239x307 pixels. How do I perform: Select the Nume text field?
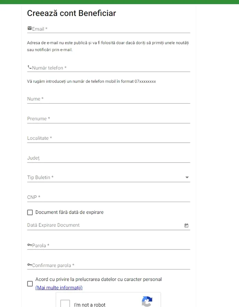pos(109,99)
